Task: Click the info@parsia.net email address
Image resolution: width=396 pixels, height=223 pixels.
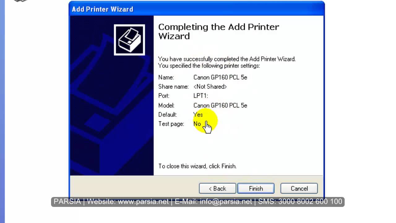Action: pos(226,202)
